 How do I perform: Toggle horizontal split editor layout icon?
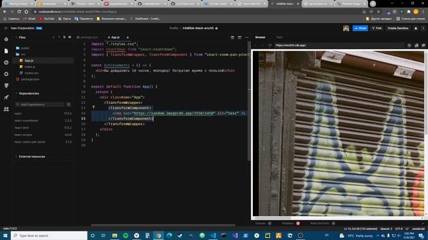[x=239, y=37]
